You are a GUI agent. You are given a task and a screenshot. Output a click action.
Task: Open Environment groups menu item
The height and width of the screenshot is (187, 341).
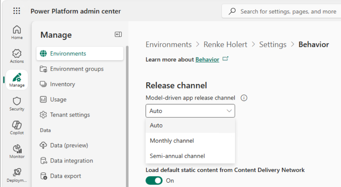click(x=80, y=69)
